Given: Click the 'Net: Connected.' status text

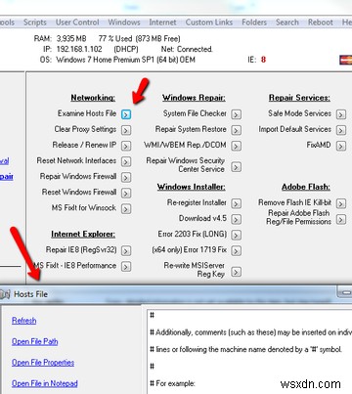Looking at the screenshot, I should pyautogui.click(x=187, y=49).
